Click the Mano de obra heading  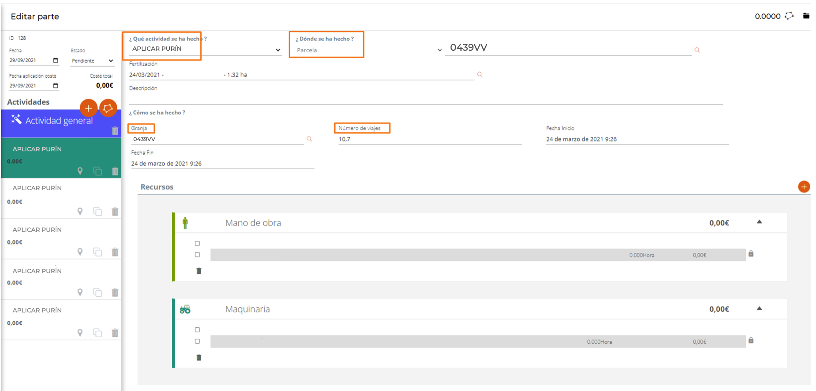[x=253, y=223]
